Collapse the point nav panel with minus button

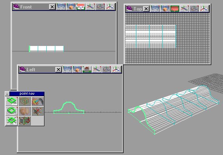pyautogui.click(x=7, y=93)
